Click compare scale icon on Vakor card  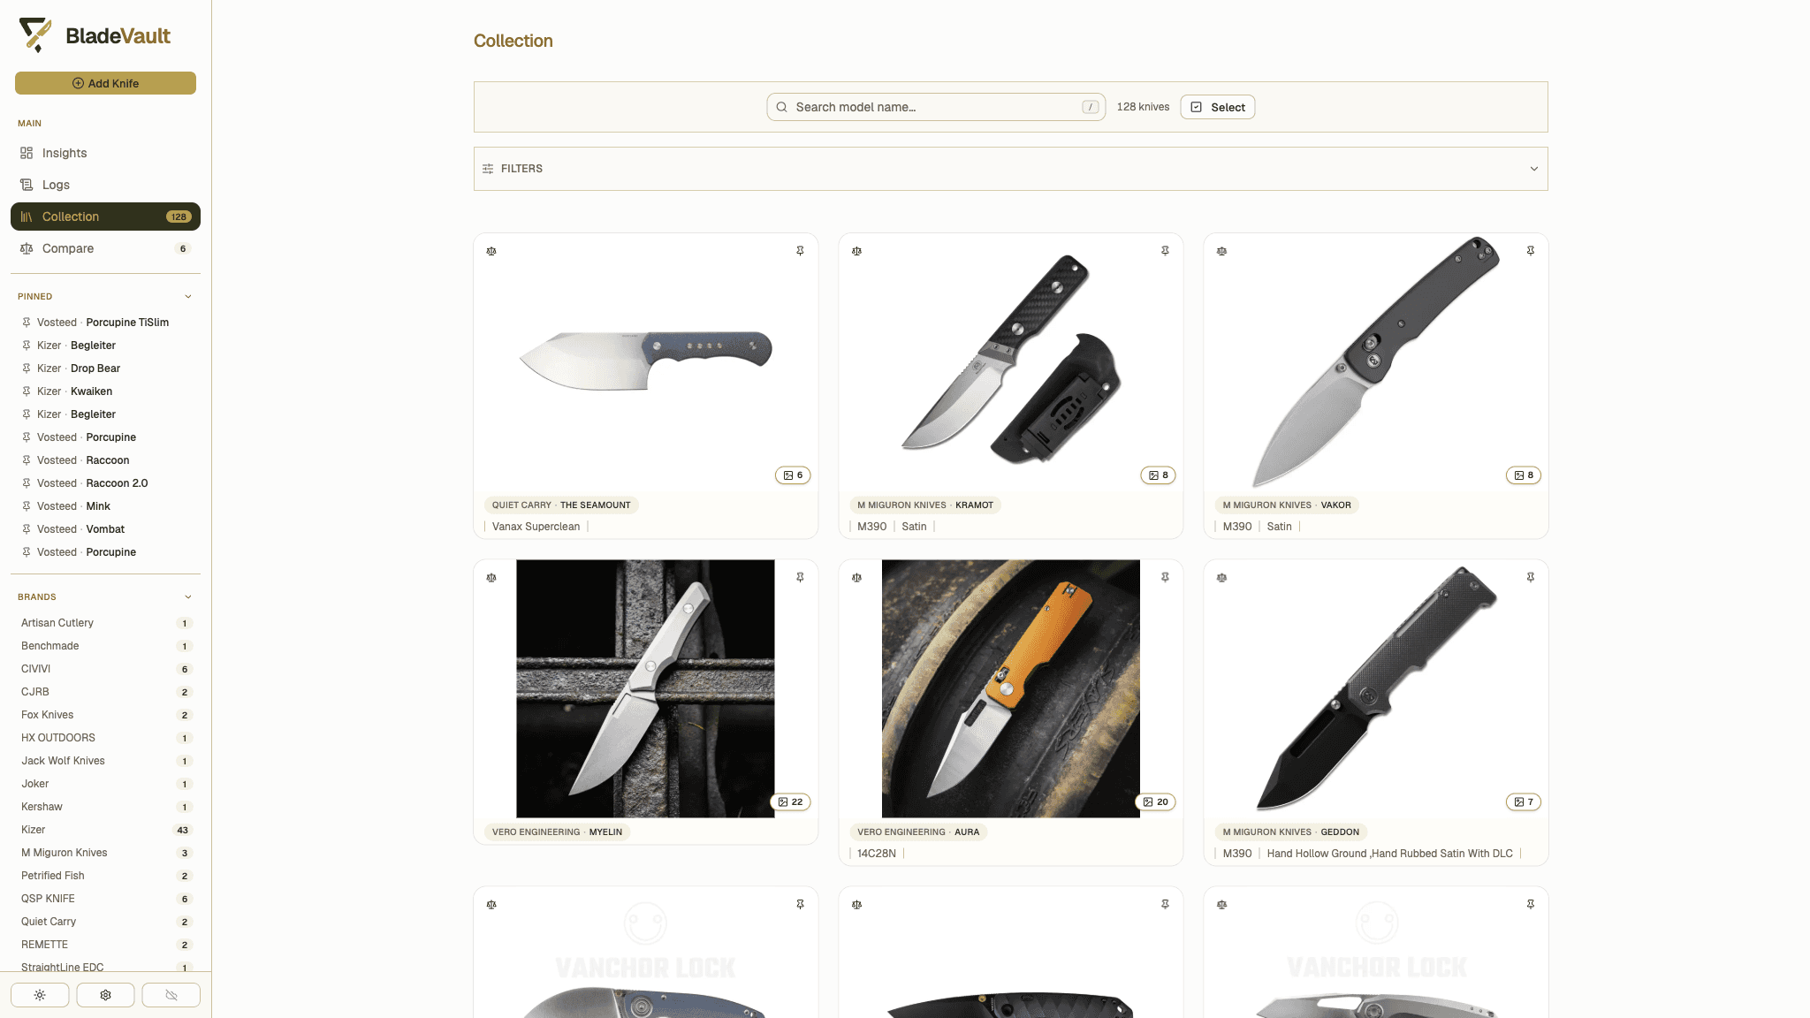[x=1221, y=251]
